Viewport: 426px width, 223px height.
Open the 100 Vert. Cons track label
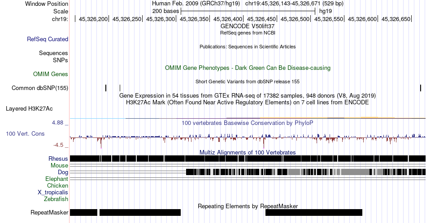click(25, 133)
